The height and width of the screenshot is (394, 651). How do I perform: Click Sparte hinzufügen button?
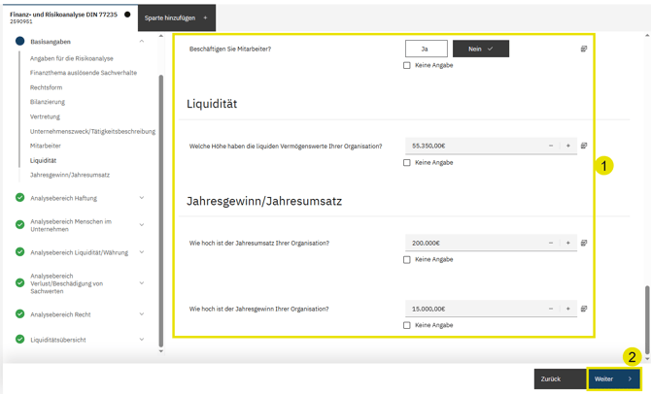tap(177, 17)
